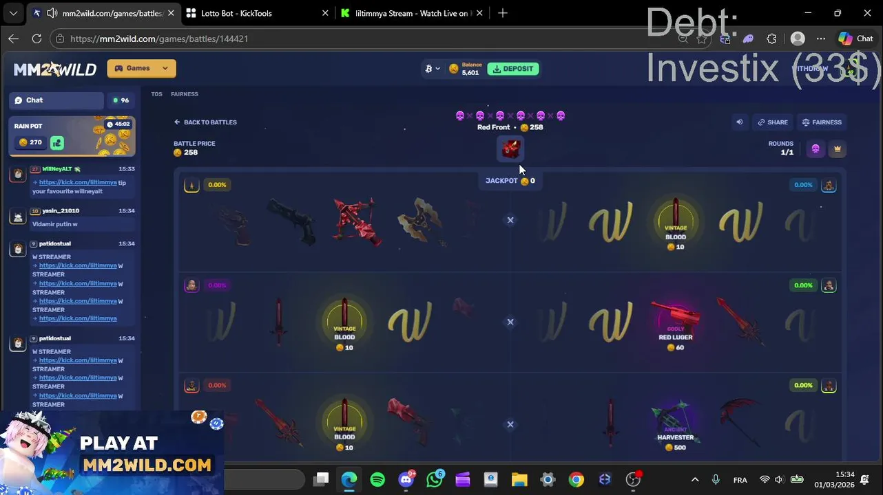The height and width of the screenshot is (495, 883).
Task: Click the green rain pot join icon
Action: [57, 142]
